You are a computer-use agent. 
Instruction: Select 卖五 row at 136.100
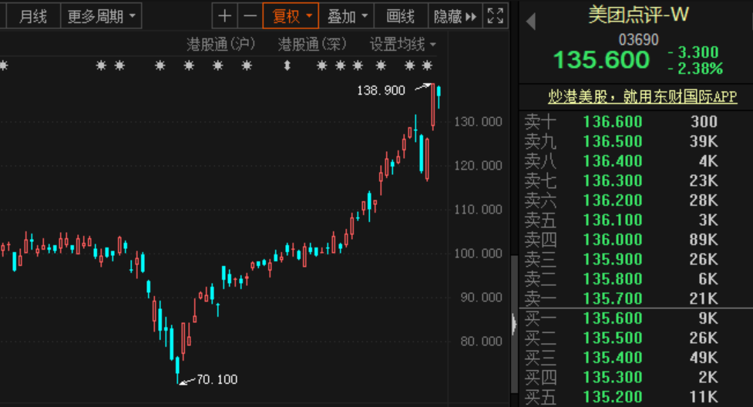tap(636, 220)
